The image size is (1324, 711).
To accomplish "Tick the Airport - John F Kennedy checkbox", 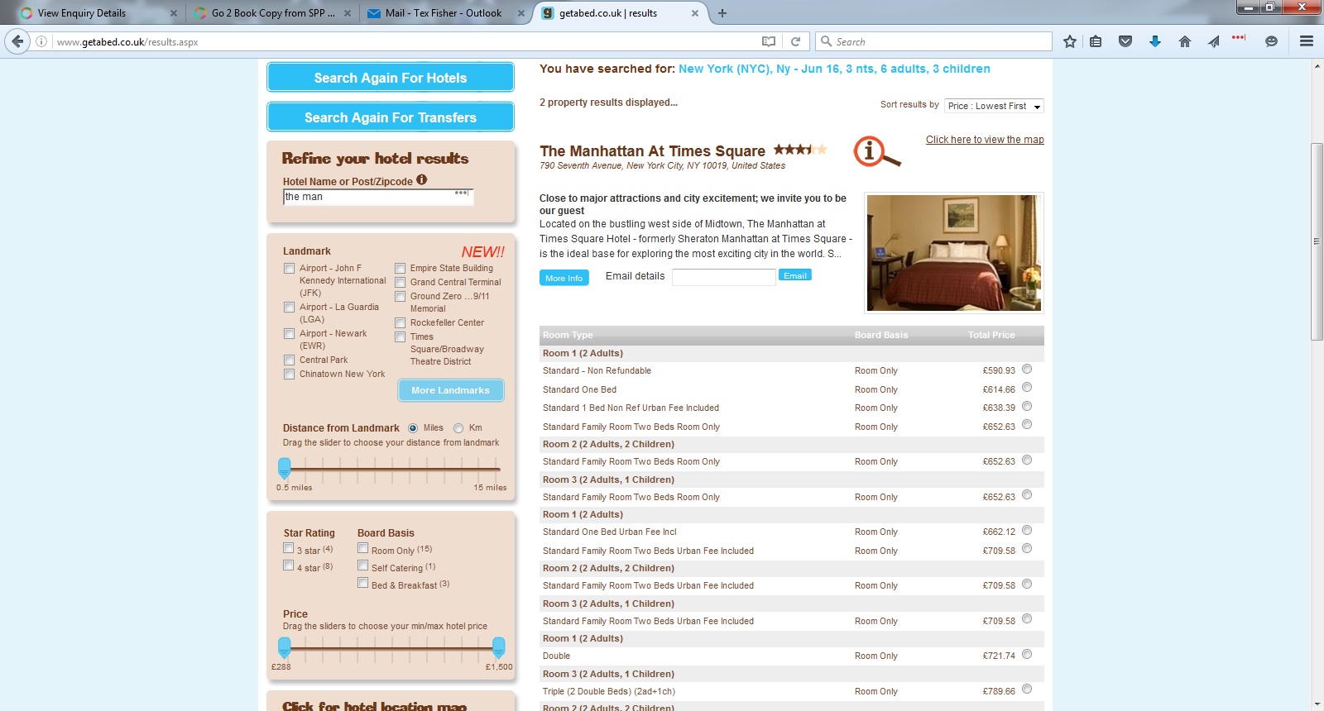I will pos(289,268).
